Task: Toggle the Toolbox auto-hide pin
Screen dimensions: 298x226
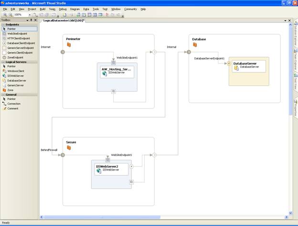Action: pos(32,20)
